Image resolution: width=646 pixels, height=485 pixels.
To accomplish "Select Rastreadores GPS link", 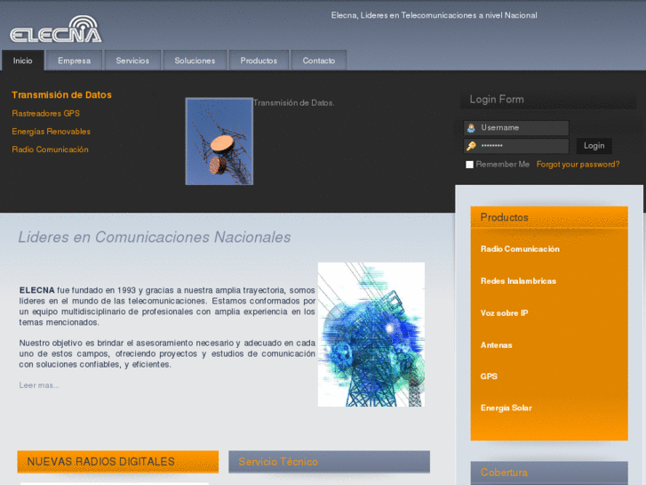I will click(x=45, y=114).
